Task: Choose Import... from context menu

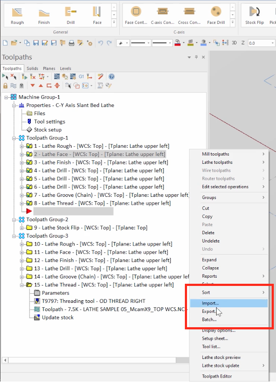Action: (x=229, y=303)
